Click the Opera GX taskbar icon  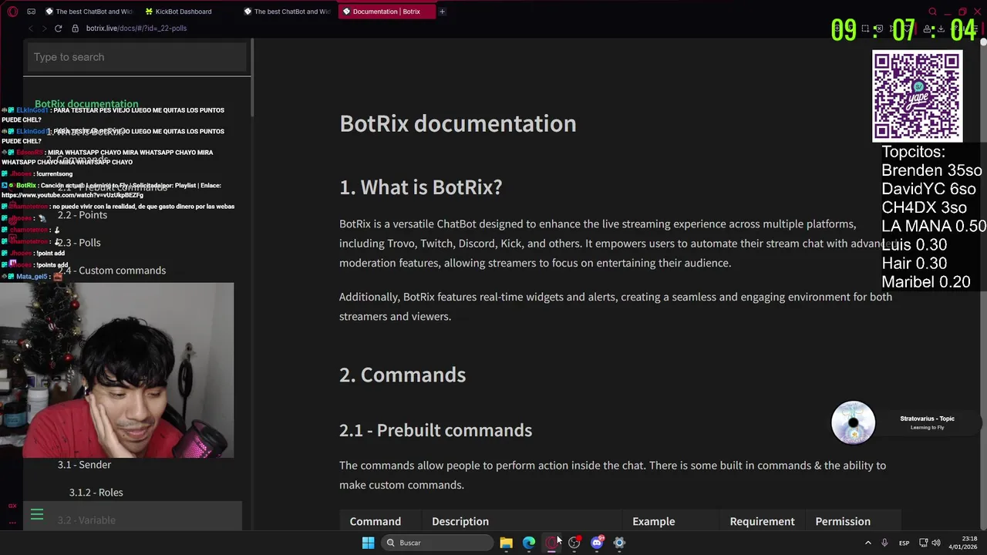click(551, 543)
